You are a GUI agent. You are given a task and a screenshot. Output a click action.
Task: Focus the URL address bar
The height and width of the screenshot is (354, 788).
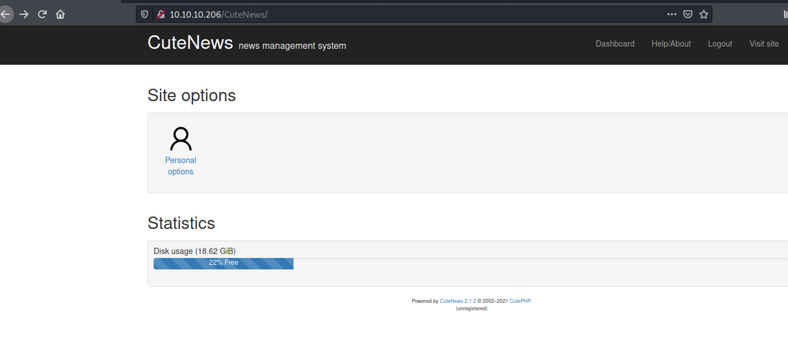[398, 14]
